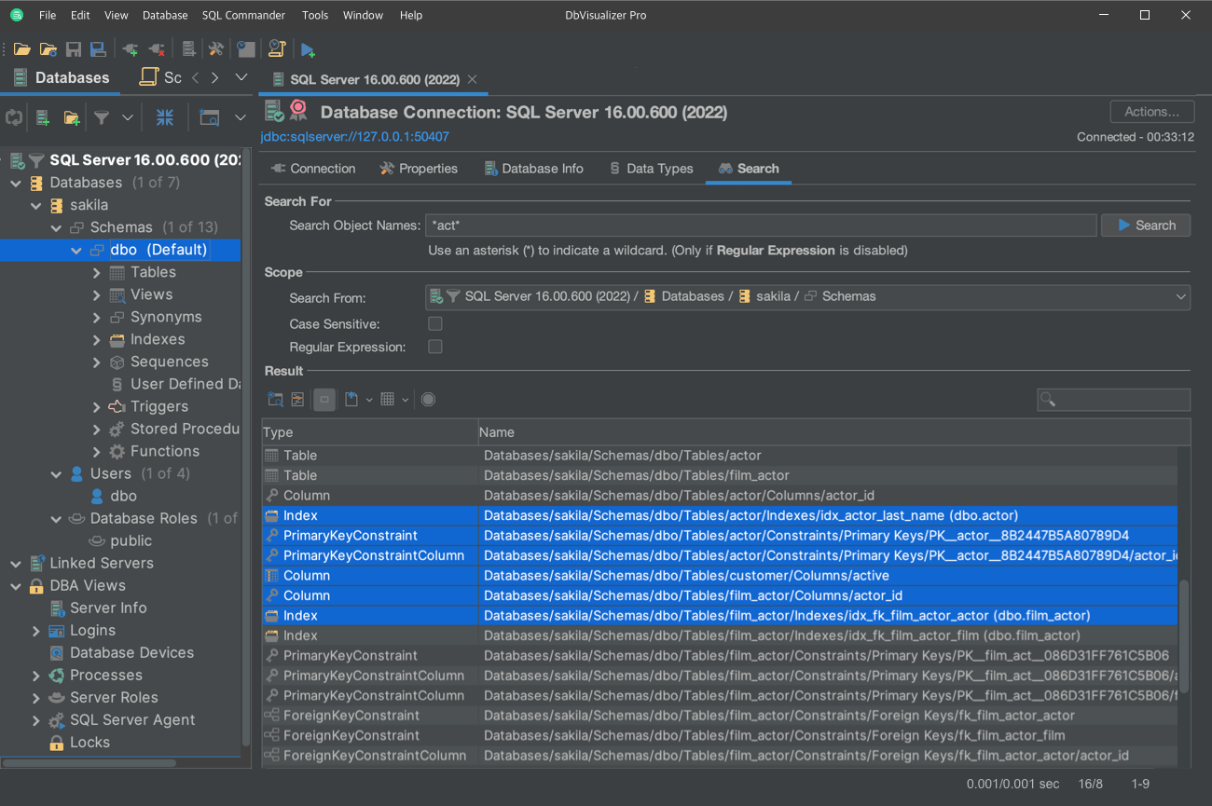
Task: Click the create database connection plug icon
Action: pos(130,49)
